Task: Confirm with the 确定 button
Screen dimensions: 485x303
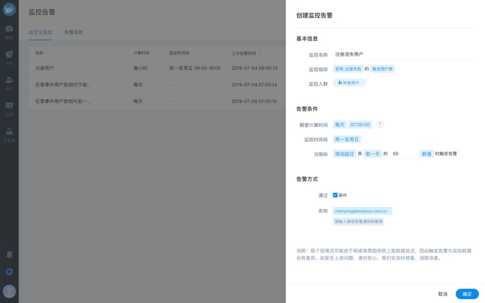Action: 467,294
